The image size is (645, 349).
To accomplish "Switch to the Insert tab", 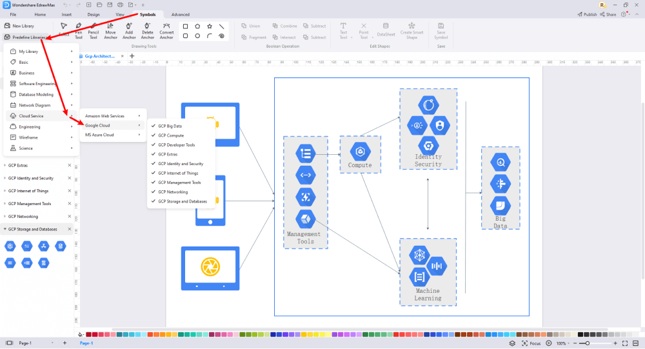I will click(x=66, y=14).
